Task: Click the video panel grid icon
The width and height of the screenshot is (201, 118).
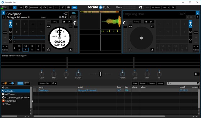Action: pyautogui.click(x=68, y=8)
